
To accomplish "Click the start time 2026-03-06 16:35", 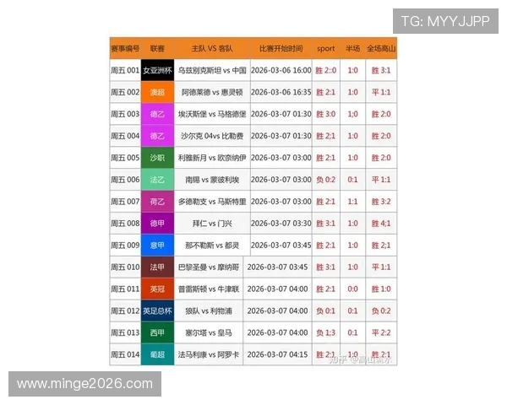I will click(281, 92).
